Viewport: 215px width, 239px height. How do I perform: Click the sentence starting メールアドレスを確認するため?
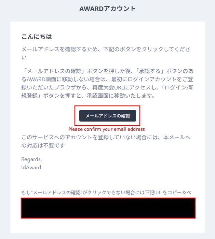coord(106,53)
